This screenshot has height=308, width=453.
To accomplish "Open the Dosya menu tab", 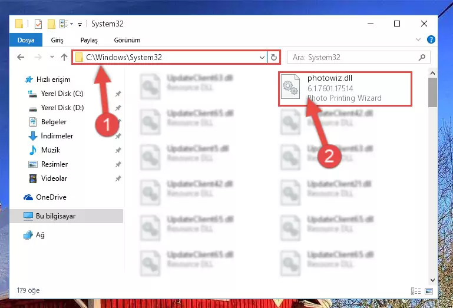I will tap(26, 40).
